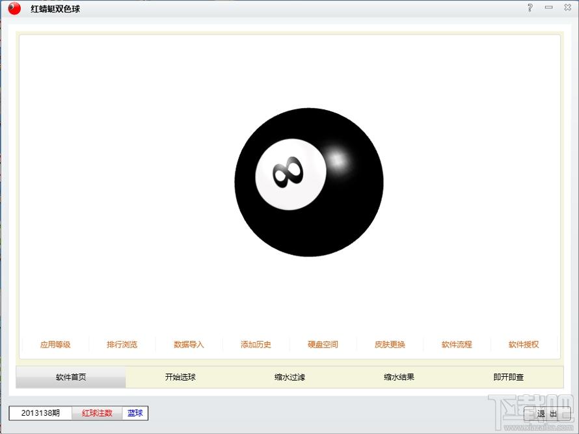The height and width of the screenshot is (434, 579).
Task: Switch to 开始选球 tab
Action: (180, 377)
